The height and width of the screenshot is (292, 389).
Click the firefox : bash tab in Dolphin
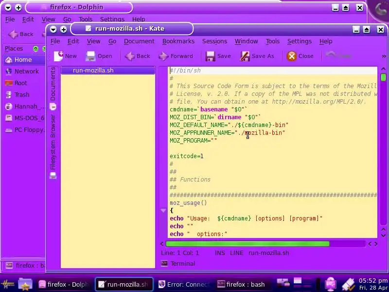(x=25, y=265)
